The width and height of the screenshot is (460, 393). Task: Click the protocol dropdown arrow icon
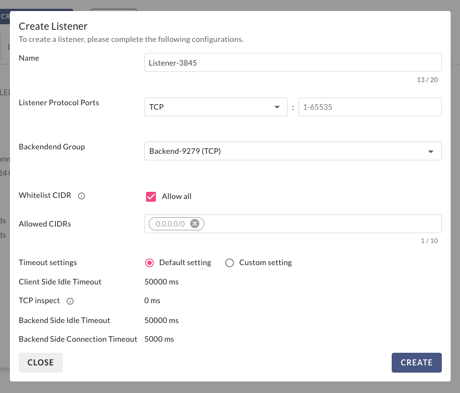coord(277,107)
